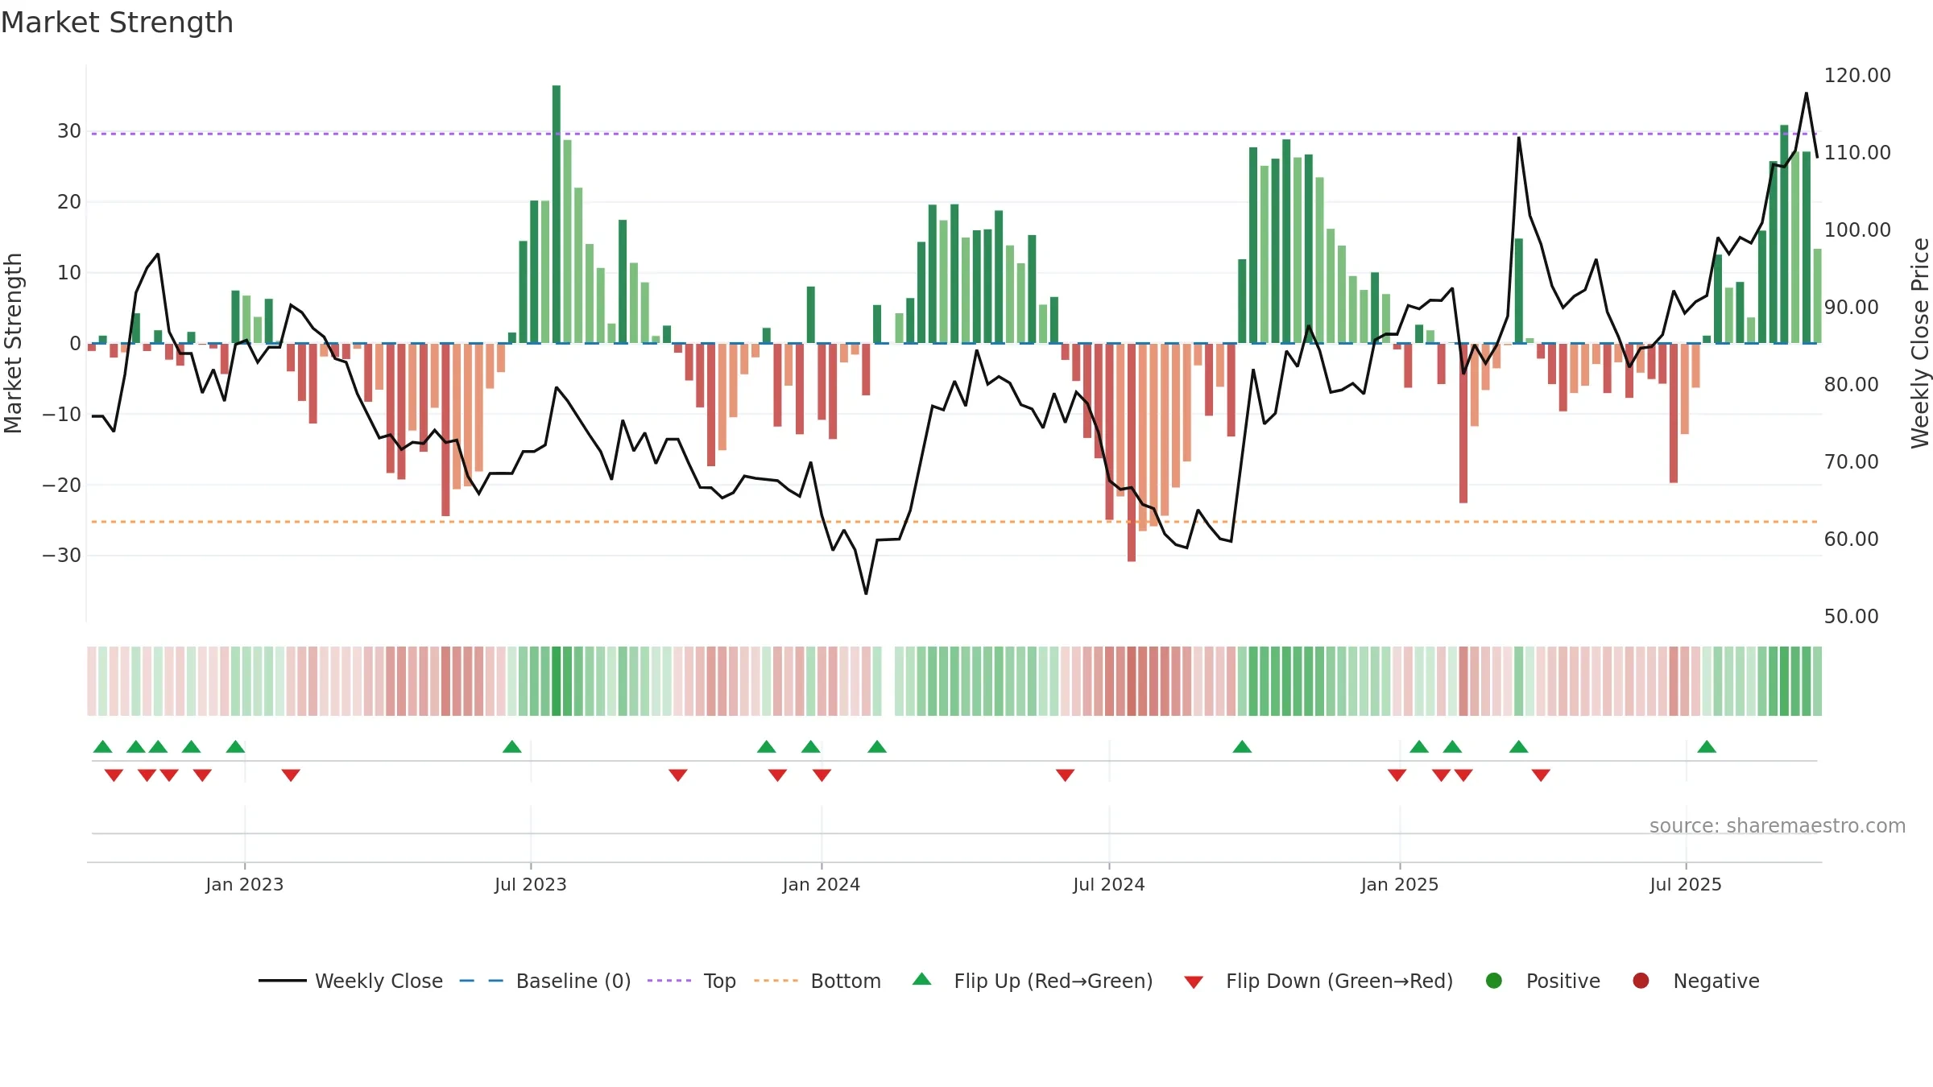1933x1087 pixels.
Task: Click the tallest green bar above the Top line
Action: [556, 214]
